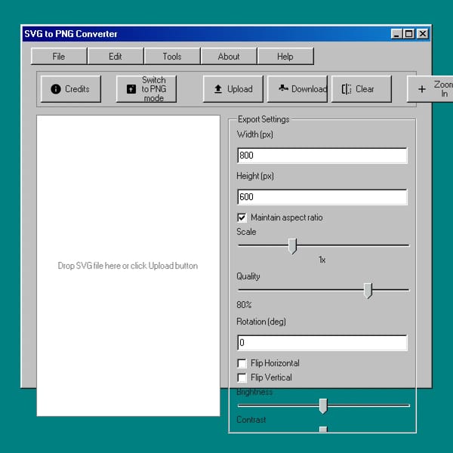Uncheck Maintain aspect ratio checkbox
The height and width of the screenshot is (453, 453).
242,217
